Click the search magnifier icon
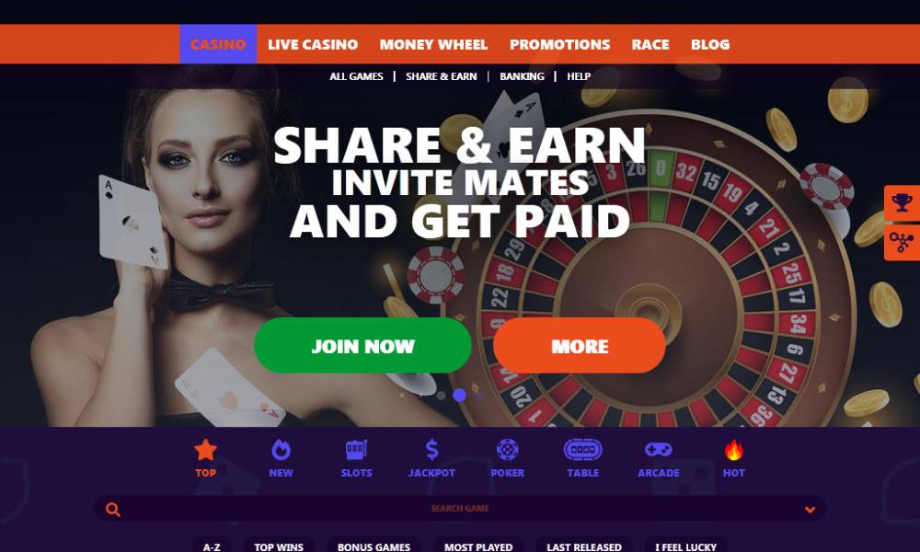The width and height of the screenshot is (920, 552). pos(112,509)
